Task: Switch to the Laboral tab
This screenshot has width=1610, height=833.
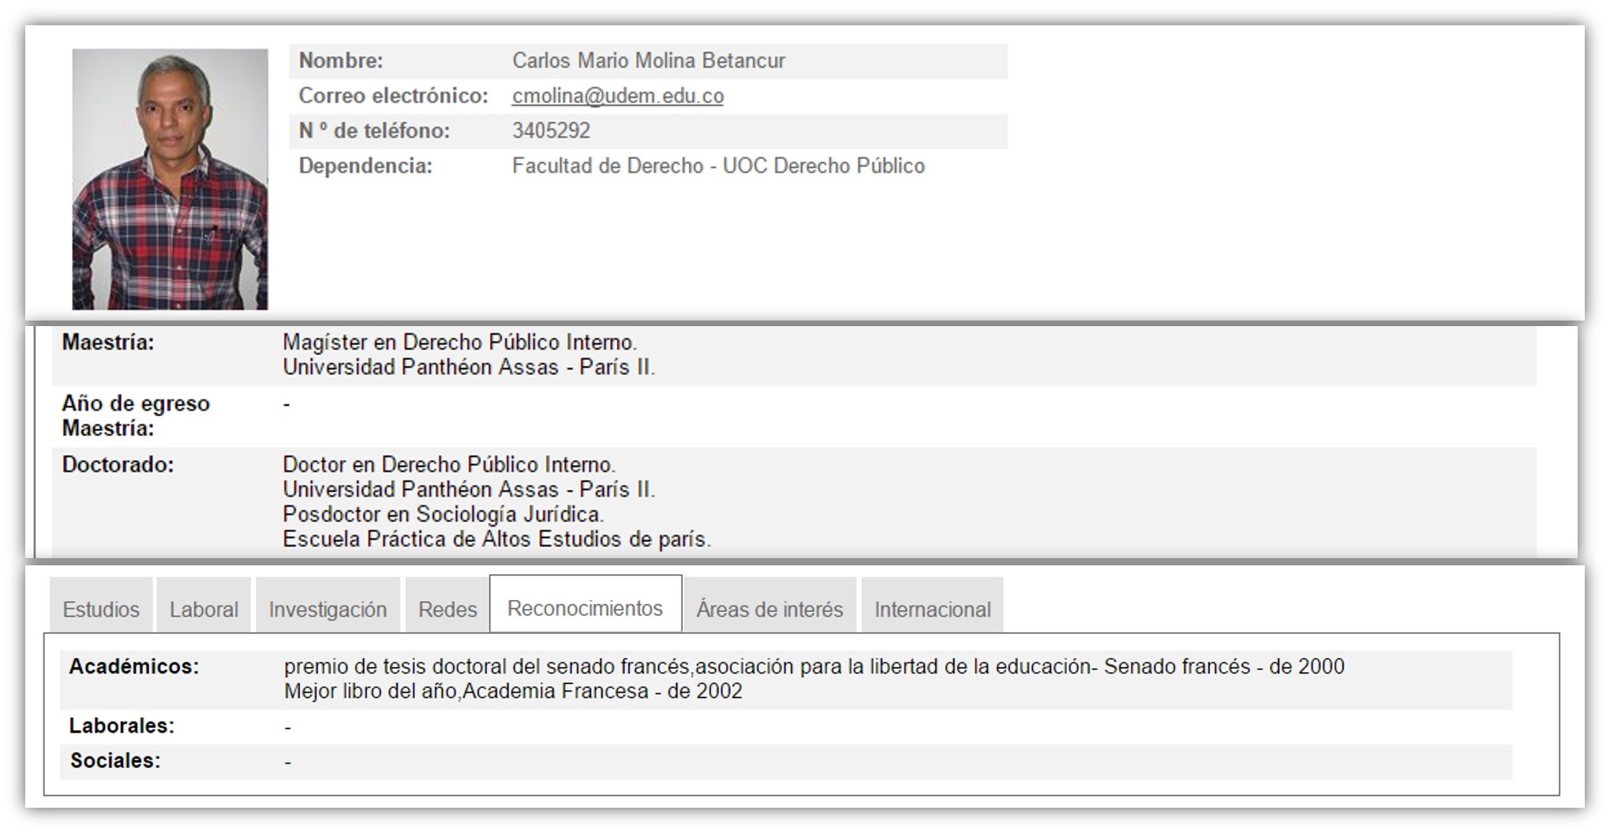Action: click(204, 609)
